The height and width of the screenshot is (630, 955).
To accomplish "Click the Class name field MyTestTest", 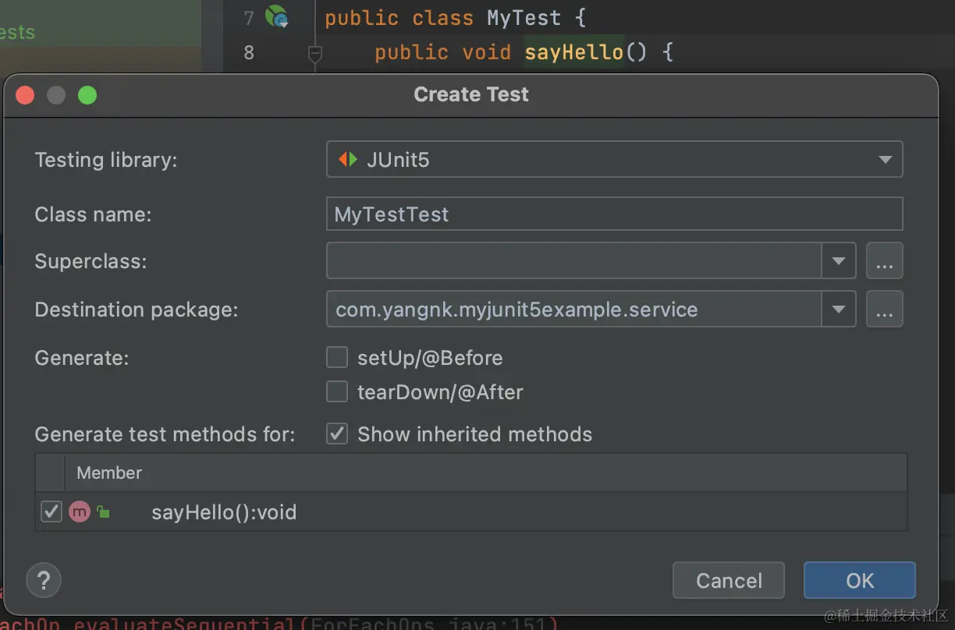I will click(614, 214).
